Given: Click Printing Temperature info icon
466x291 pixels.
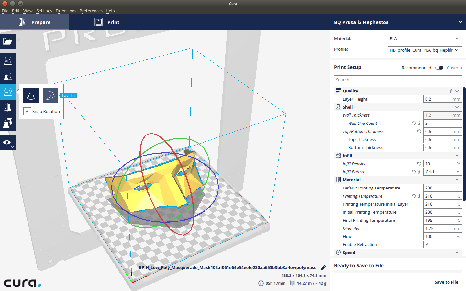Looking at the screenshot, I should 419,196.
